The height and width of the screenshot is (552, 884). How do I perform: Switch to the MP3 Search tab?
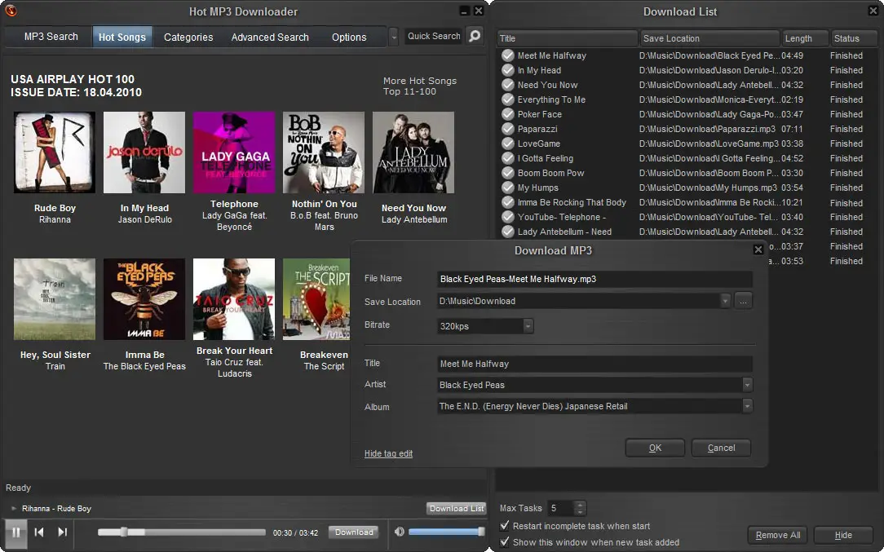[51, 37]
